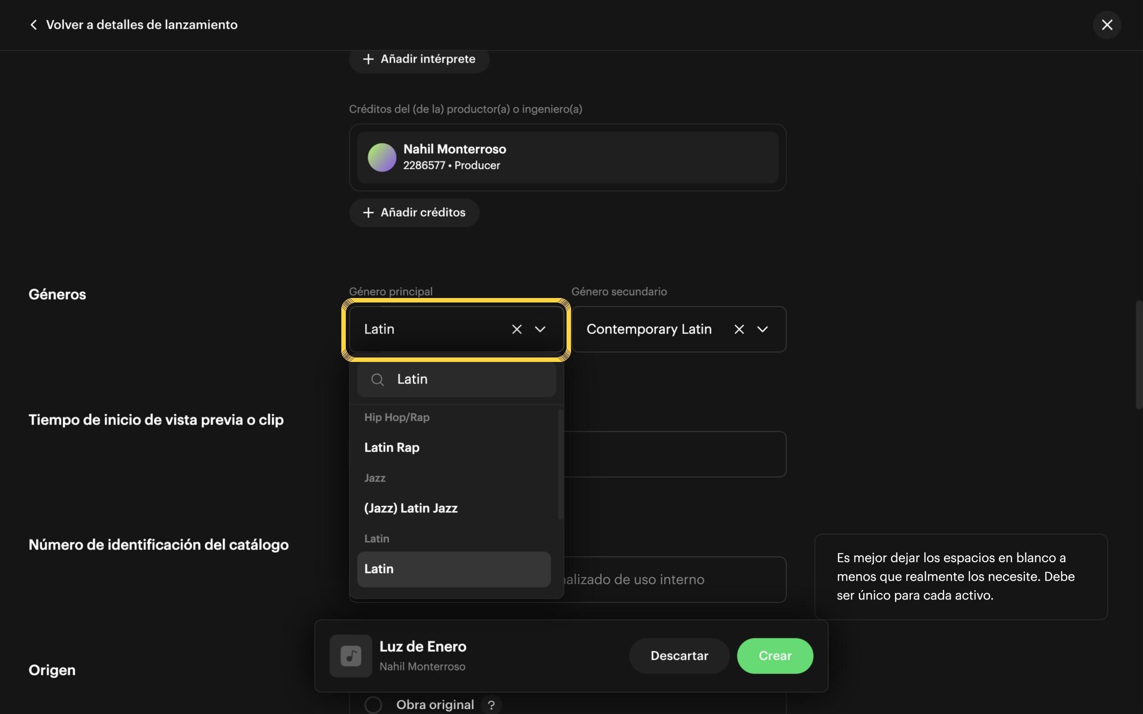Click the Origen section heading
The width and height of the screenshot is (1143, 714).
coord(52,670)
